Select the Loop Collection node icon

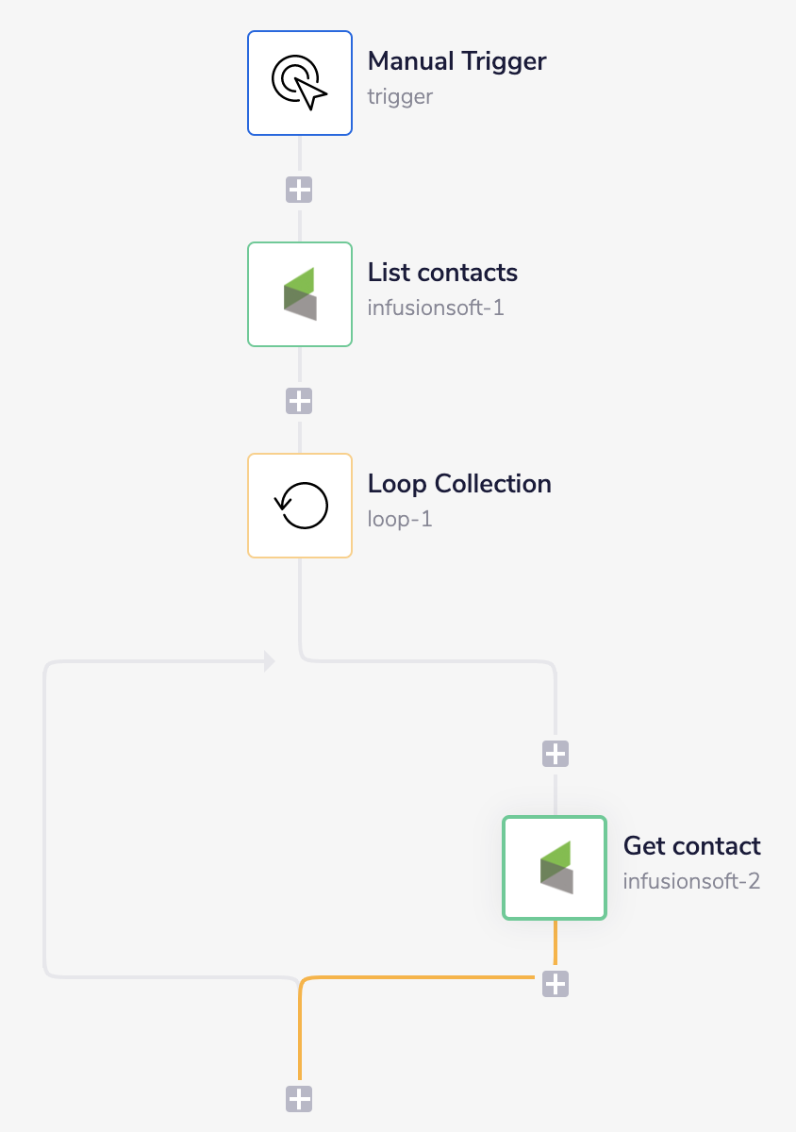(x=299, y=505)
